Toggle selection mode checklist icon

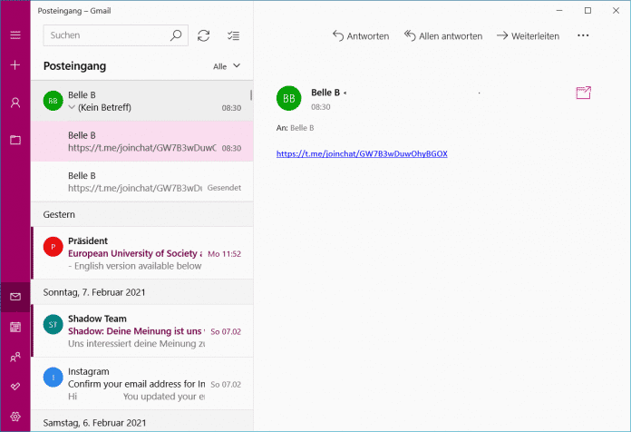click(233, 35)
